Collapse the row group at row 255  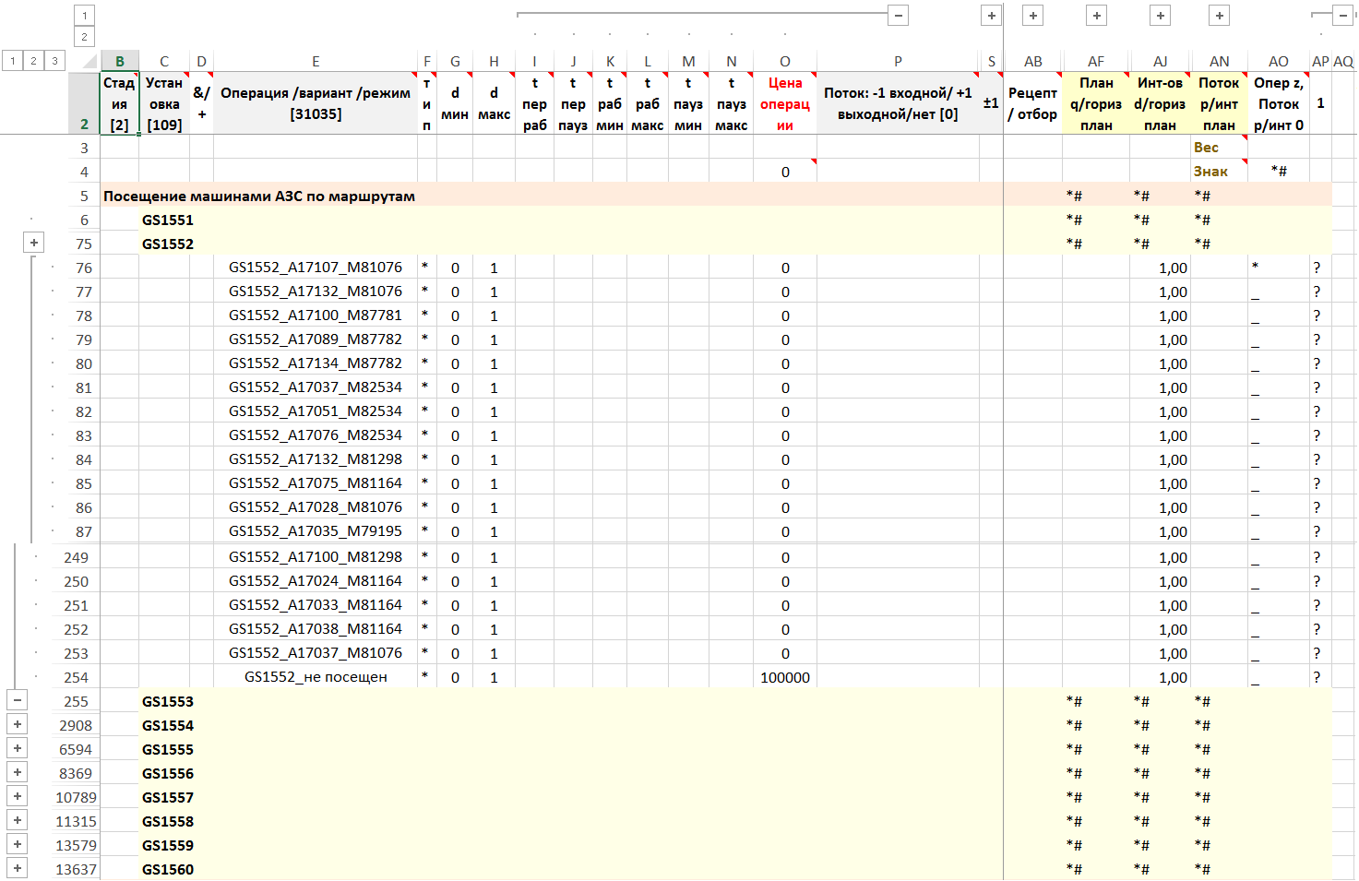click(x=18, y=700)
